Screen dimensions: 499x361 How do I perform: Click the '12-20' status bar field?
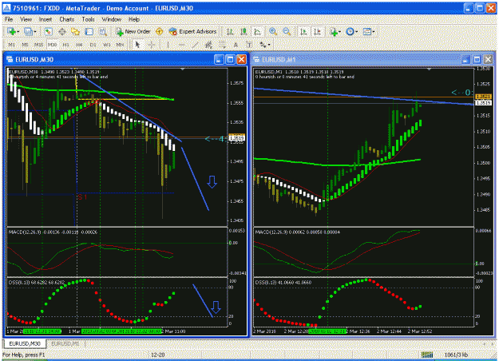pos(158,355)
